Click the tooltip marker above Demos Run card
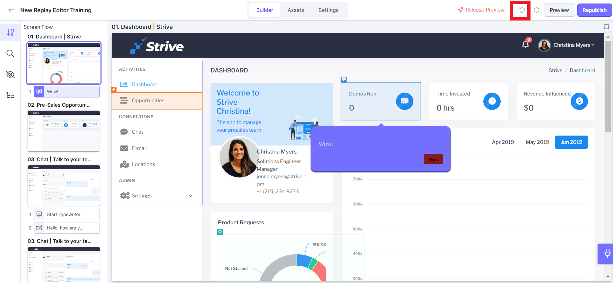This screenshot has width=613, height=283. (x=344, y=79)
